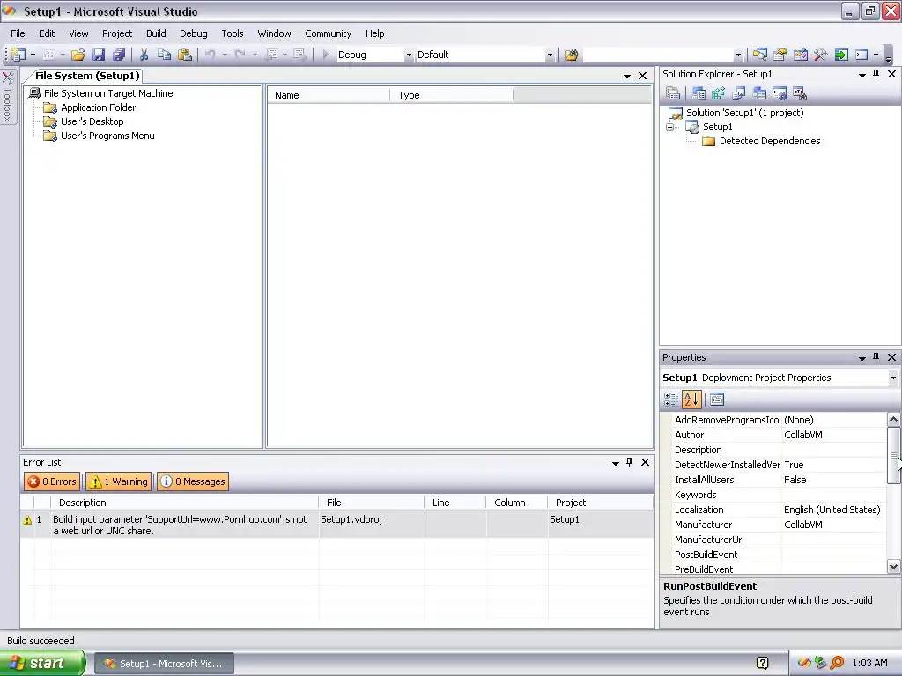Image resolution: width=902 pixels, height=676 pixels.
Task: Open New Project button dropdown arrow
Action: 33,55
